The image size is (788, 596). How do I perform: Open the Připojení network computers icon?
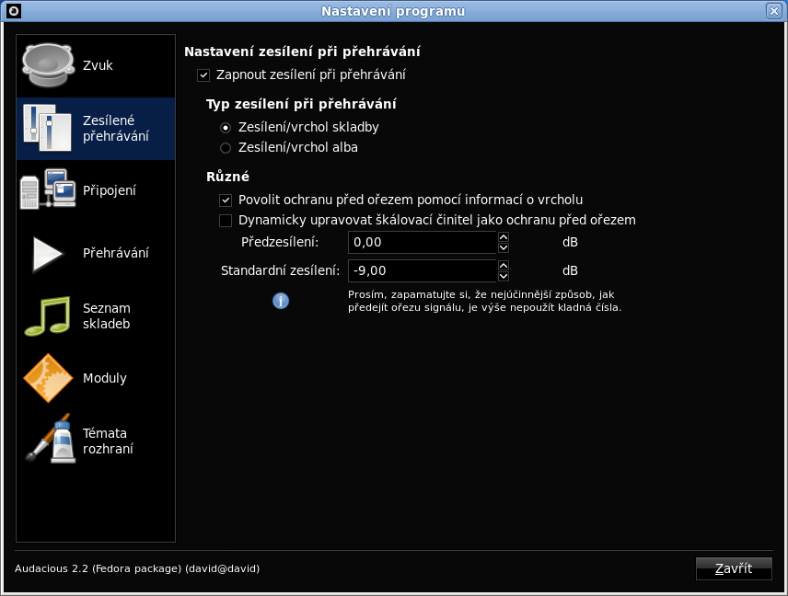[48, 189]
